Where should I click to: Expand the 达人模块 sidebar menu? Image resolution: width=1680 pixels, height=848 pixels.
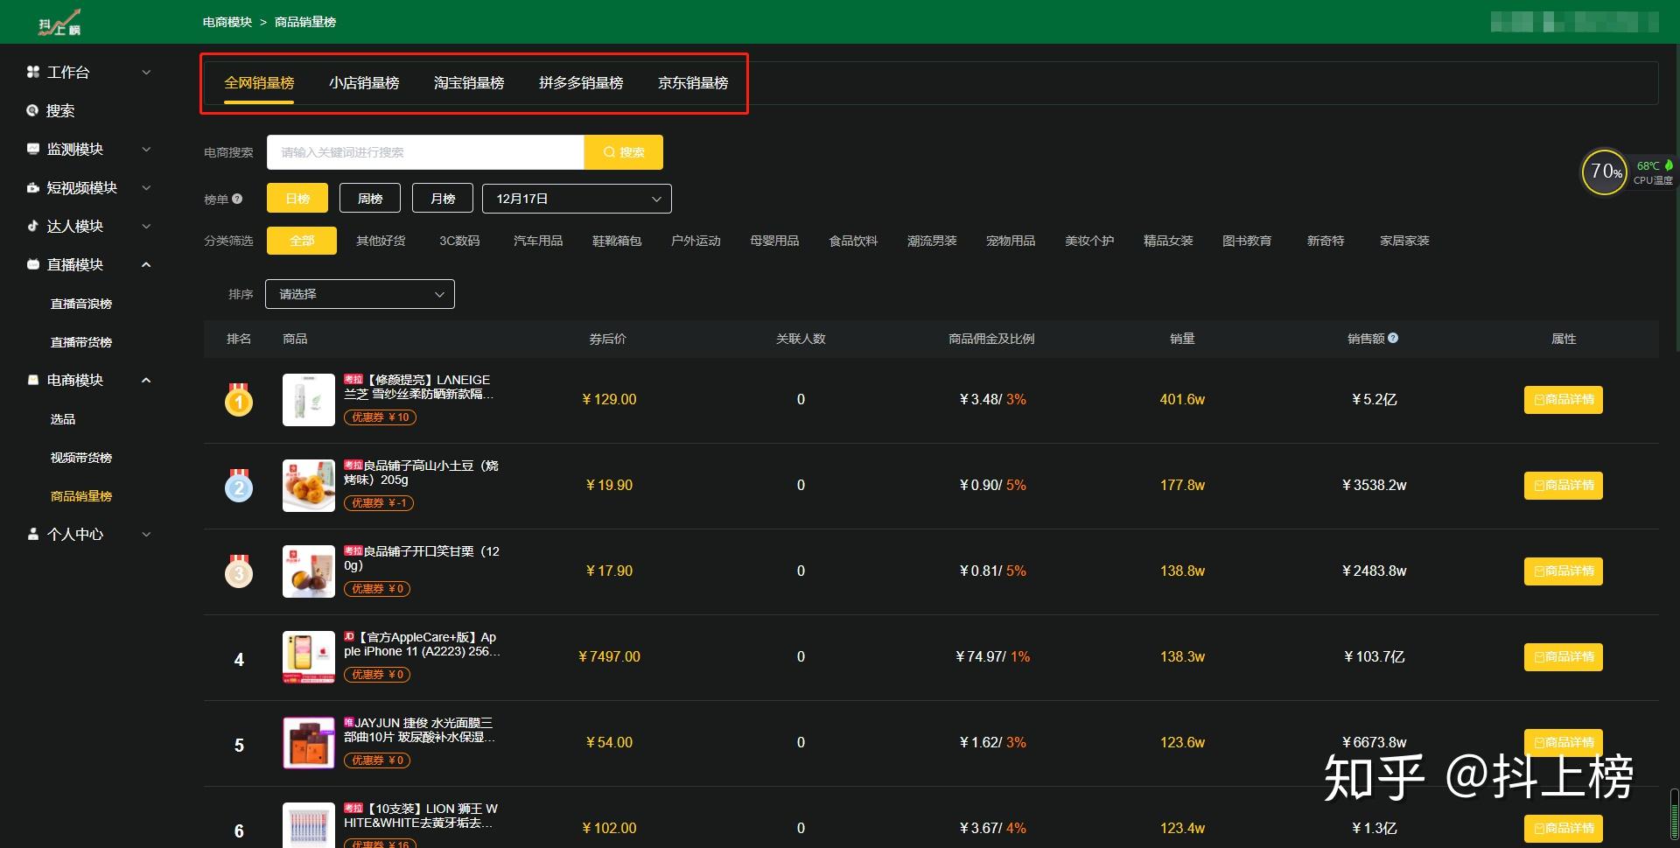pos(146,226)
